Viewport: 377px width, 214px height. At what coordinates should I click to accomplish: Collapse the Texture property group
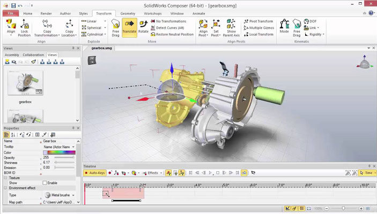click(5, 178)
